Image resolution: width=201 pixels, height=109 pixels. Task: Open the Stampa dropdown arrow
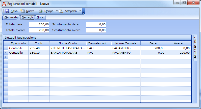point(57,11)
